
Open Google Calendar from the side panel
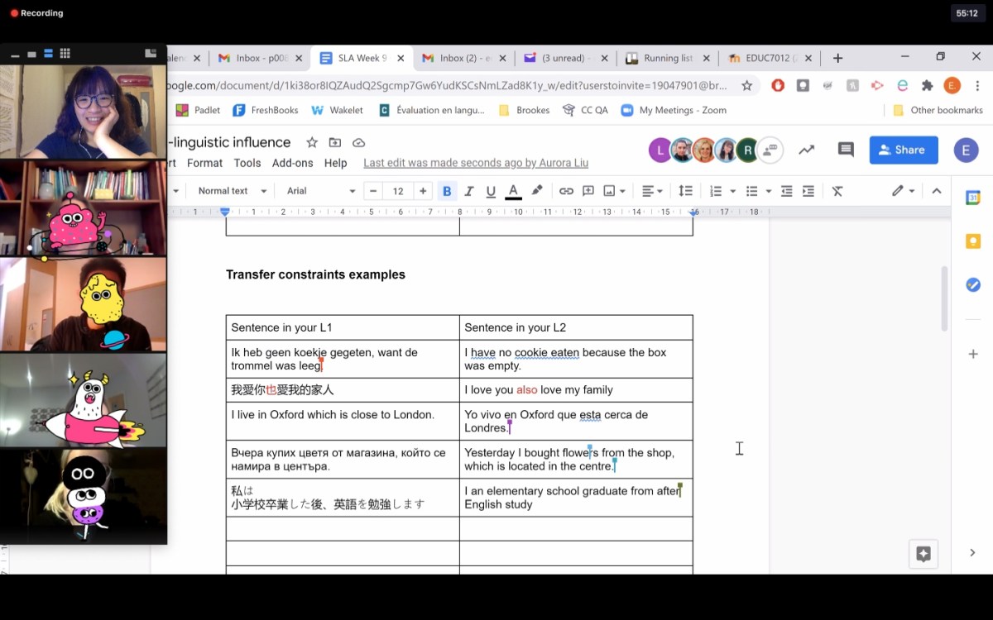pos(973,198)
